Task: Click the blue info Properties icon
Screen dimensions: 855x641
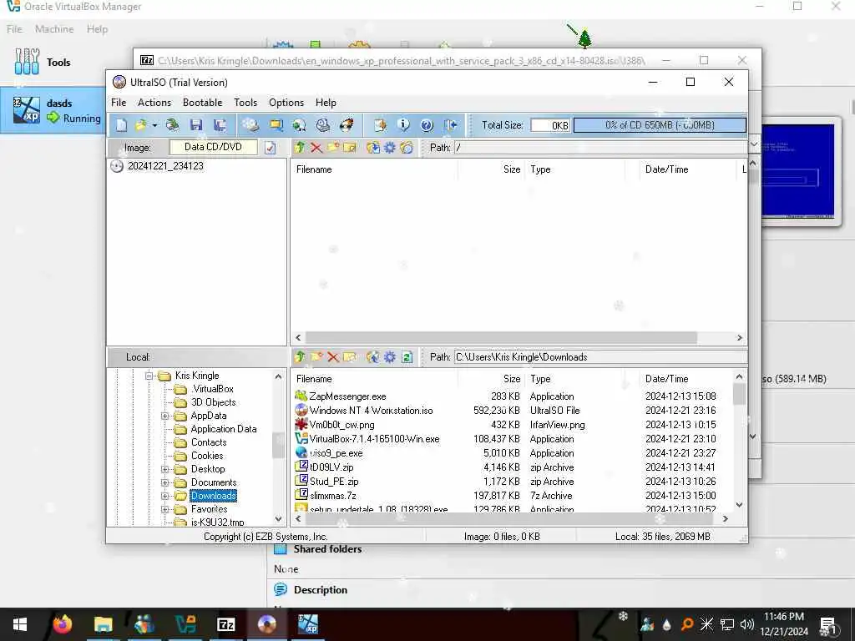Action: pyautogui.click(x=403, y=125)
